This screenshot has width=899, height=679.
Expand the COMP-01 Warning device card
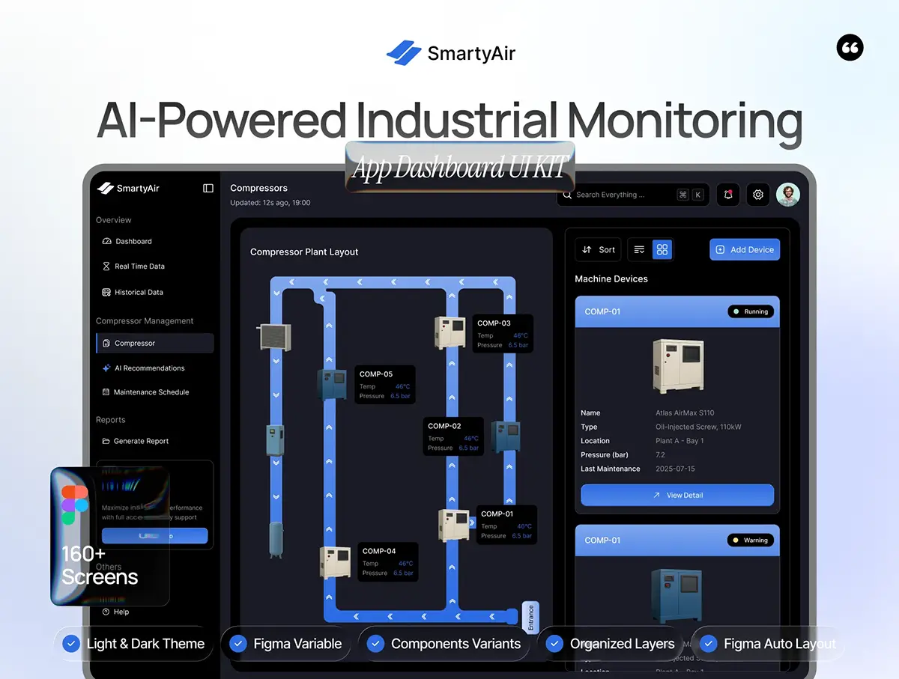point(676,540)
